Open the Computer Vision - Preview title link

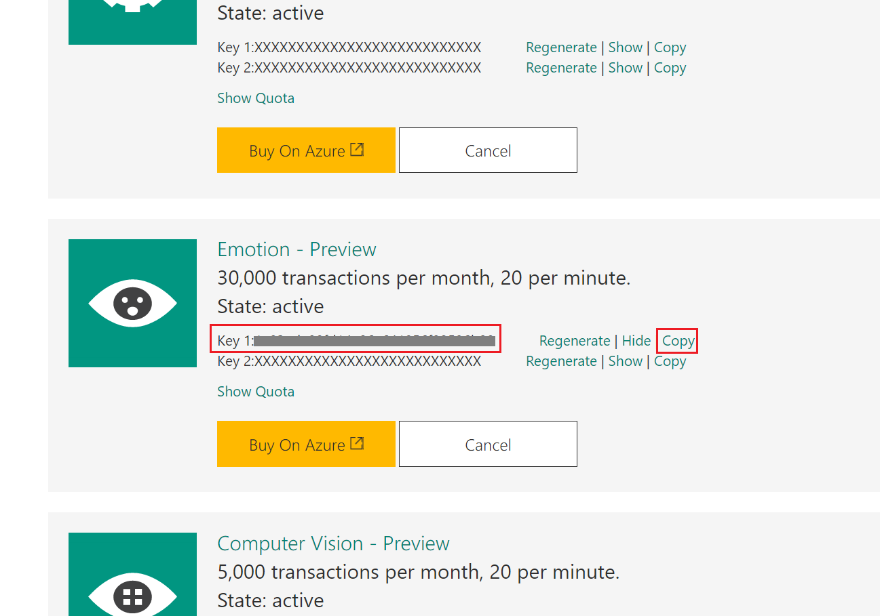coord(333,543)
